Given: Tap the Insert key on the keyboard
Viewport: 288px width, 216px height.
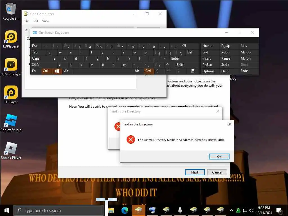Looking at the screenshot, I should click(x=210, y=58).
